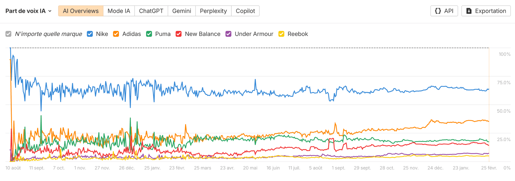Switch to the Mode IA tab

(119, 11)
